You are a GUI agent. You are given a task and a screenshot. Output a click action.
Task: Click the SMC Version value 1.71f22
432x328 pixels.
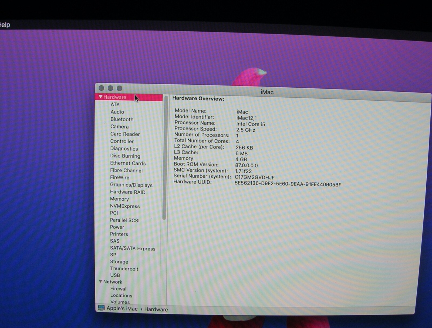point(243,171)
